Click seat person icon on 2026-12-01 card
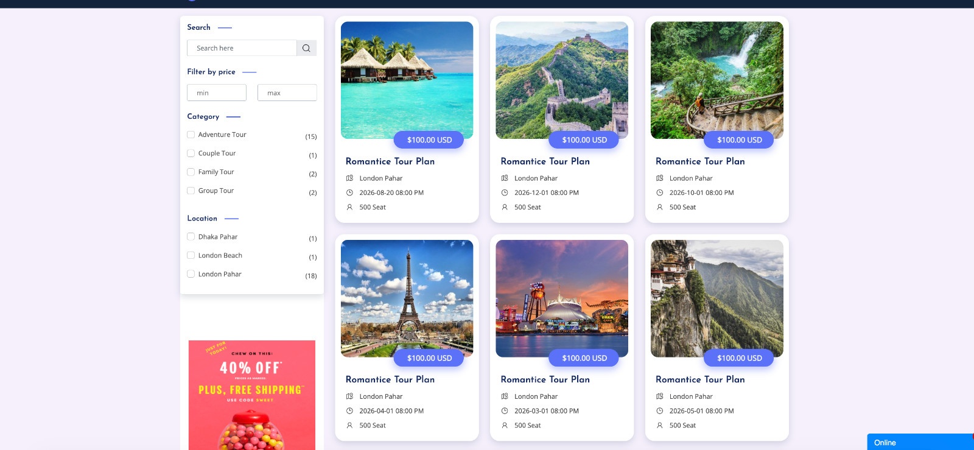Image resolution: width=974 pixels, height=450 pixels. coord(505,207)
